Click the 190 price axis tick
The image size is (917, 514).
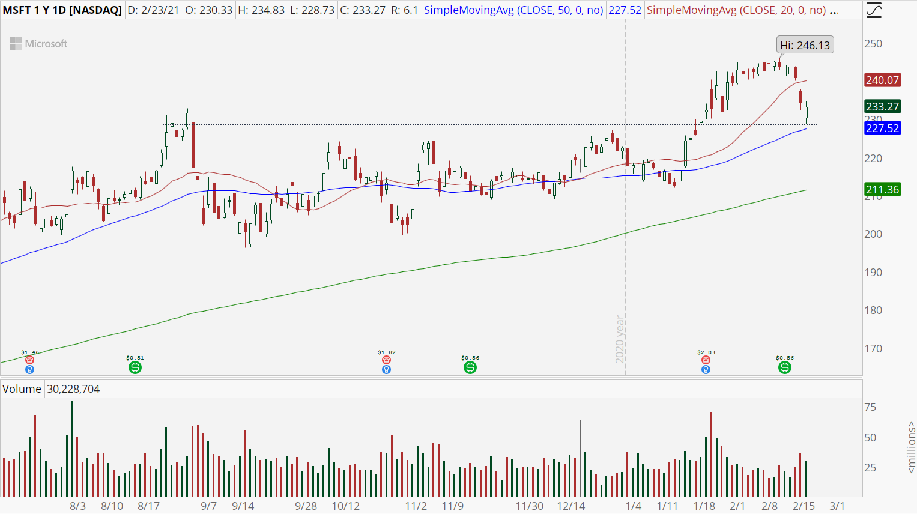873,273
